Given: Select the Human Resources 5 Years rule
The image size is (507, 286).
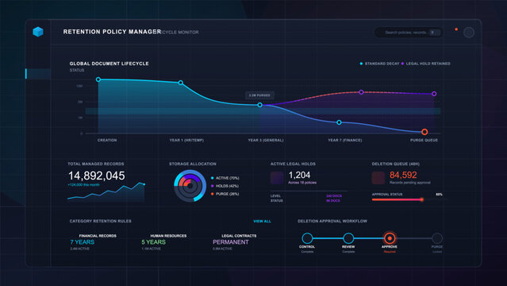Looking at the screenshot, I should point(164,242).
